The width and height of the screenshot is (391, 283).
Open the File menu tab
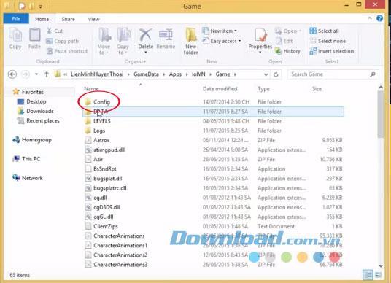(16, 19)
